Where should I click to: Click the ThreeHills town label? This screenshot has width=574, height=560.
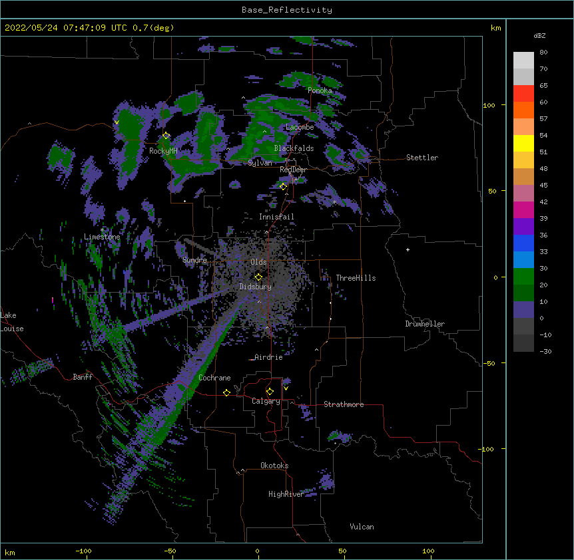click(356, 278)
